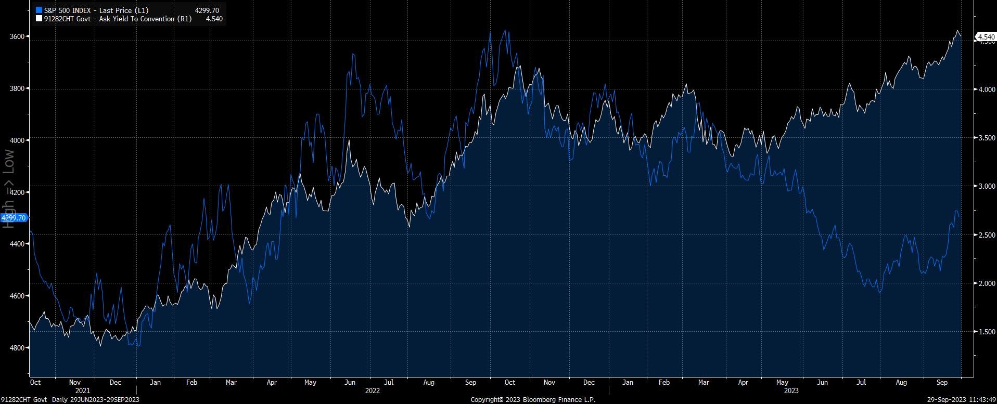The image size is (997, 404).
Task: Click the Mar 2022 month label
Action: tap(231, 382)
